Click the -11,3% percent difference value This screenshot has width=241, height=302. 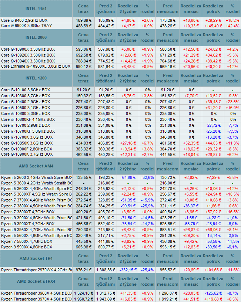(232, 242)
